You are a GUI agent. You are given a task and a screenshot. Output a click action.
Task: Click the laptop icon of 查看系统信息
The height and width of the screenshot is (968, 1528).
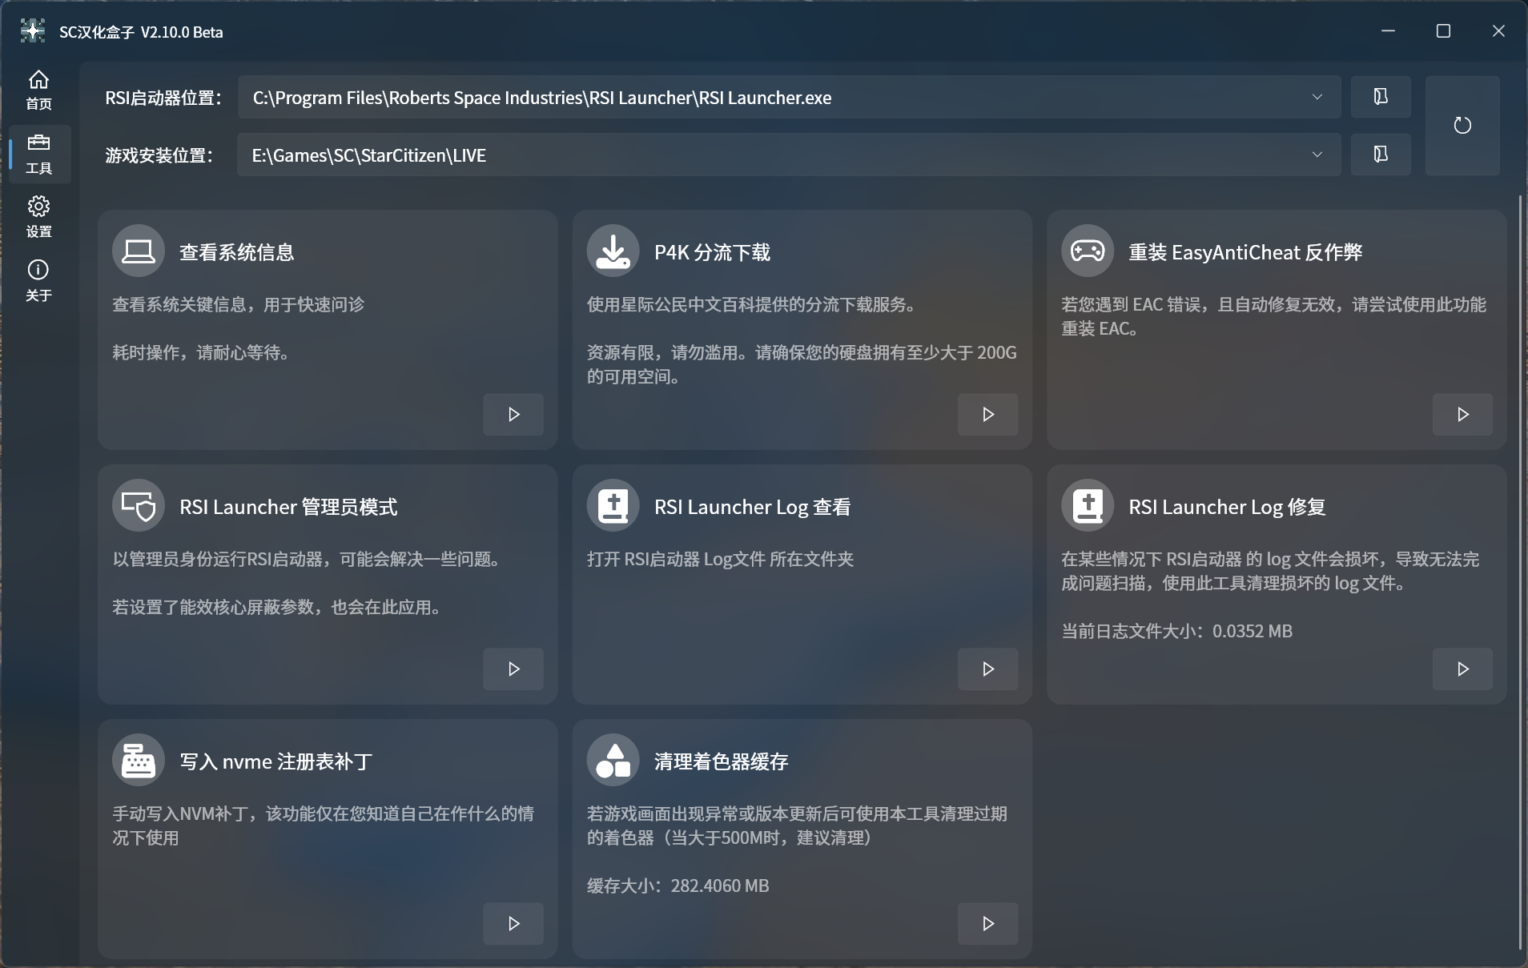pyautogui.click(x=139, y=251)
